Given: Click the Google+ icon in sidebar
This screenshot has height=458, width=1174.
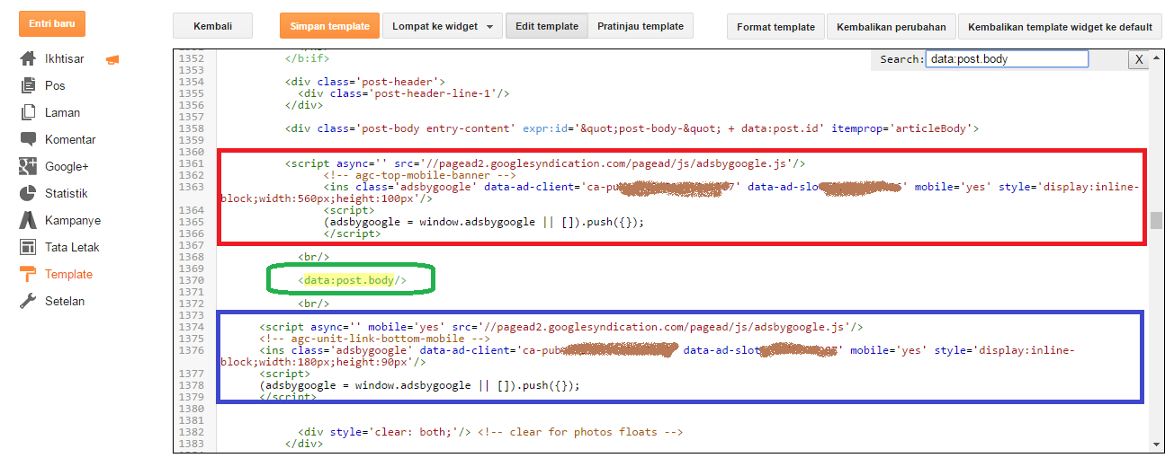Looking at the screenshot, I should point(28,167).
